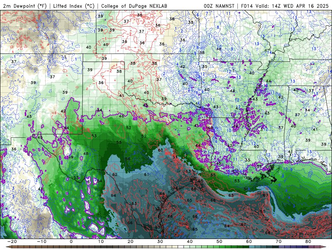Click the dewpoint value 68 over the Gulf

click(x=268, y=232)
